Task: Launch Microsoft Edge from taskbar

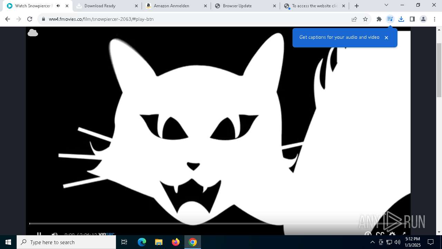Action: click(142, 242)
